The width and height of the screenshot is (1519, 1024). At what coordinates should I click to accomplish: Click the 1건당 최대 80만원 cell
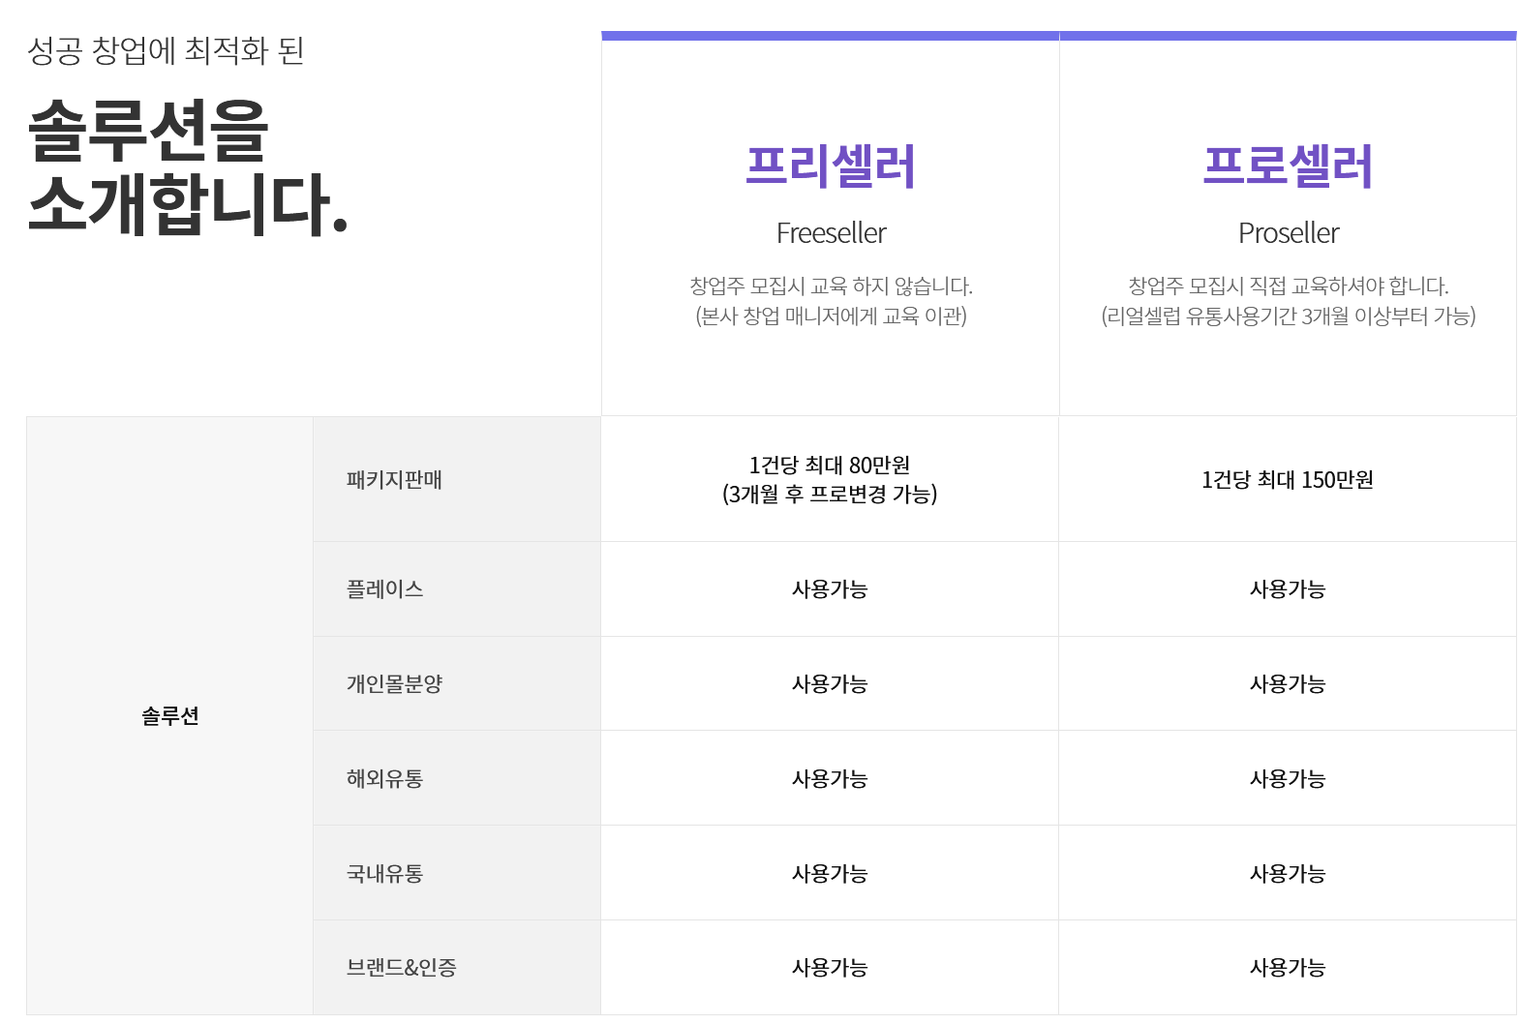[x=830, y=479]
